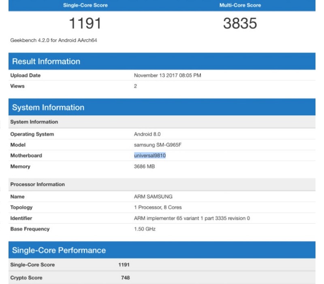The image size is (324, 284).
Task: Click the Multi-Core Score header
Action: [240, 5]
